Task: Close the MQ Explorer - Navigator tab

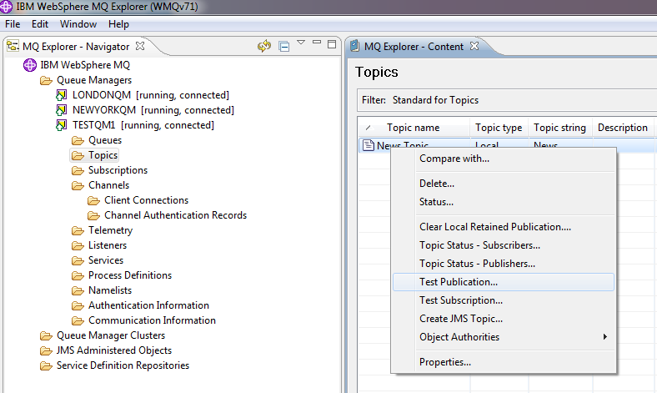Action: point(140,46)
